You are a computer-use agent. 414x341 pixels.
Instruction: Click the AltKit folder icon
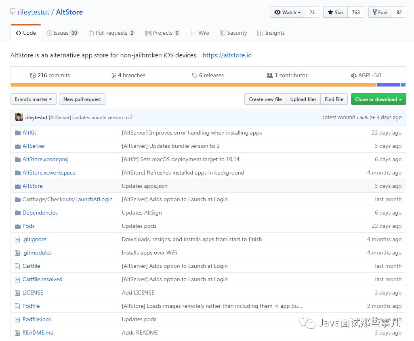(x=18, y=133)
